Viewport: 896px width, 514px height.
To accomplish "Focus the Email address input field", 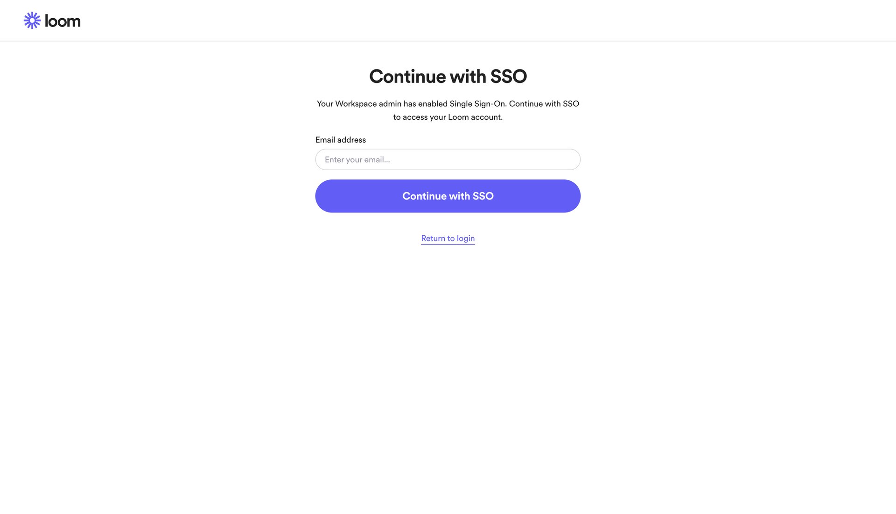I will (448, 159).
